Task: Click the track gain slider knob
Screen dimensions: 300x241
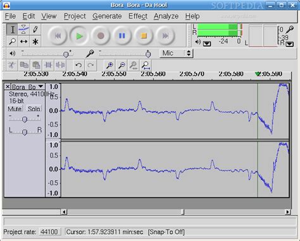Action: (x=25, y=120)
